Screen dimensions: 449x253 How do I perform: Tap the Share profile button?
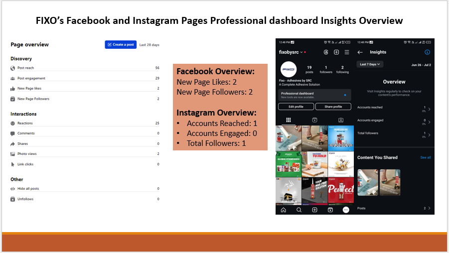click(x=333, y=107)
